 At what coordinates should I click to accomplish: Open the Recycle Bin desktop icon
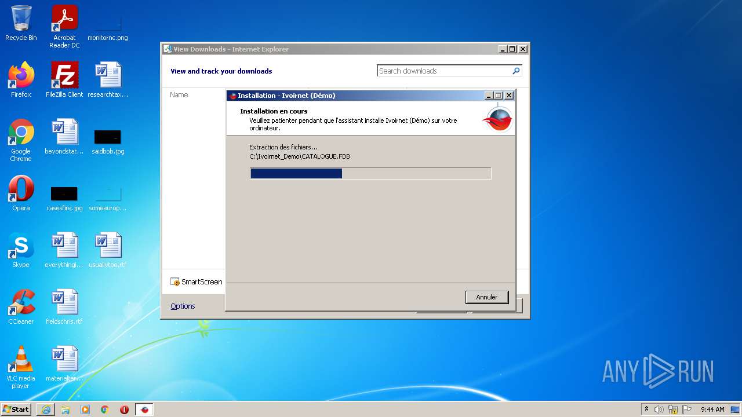(21, 24)
